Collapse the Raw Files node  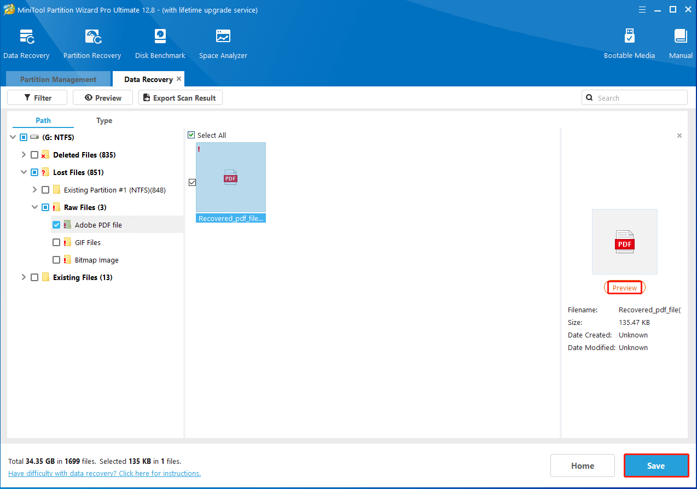coord(34,207)
